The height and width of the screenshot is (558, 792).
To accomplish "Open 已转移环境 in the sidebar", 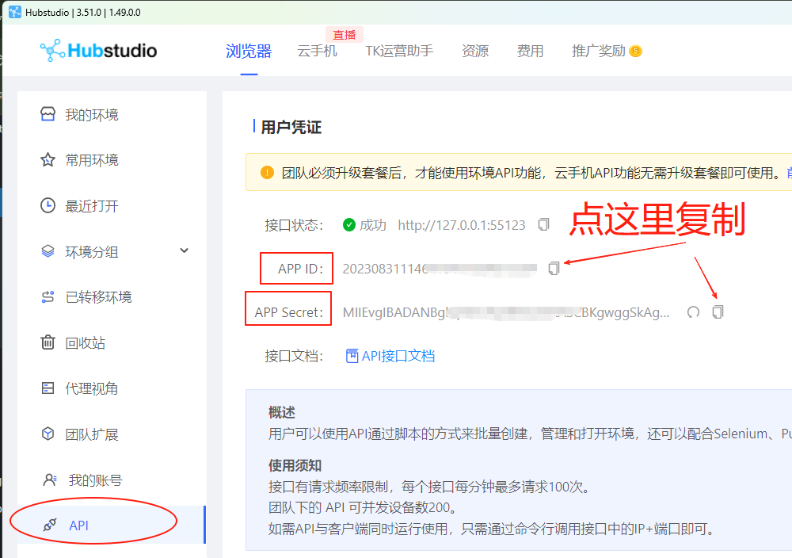I will click(99, 297).
